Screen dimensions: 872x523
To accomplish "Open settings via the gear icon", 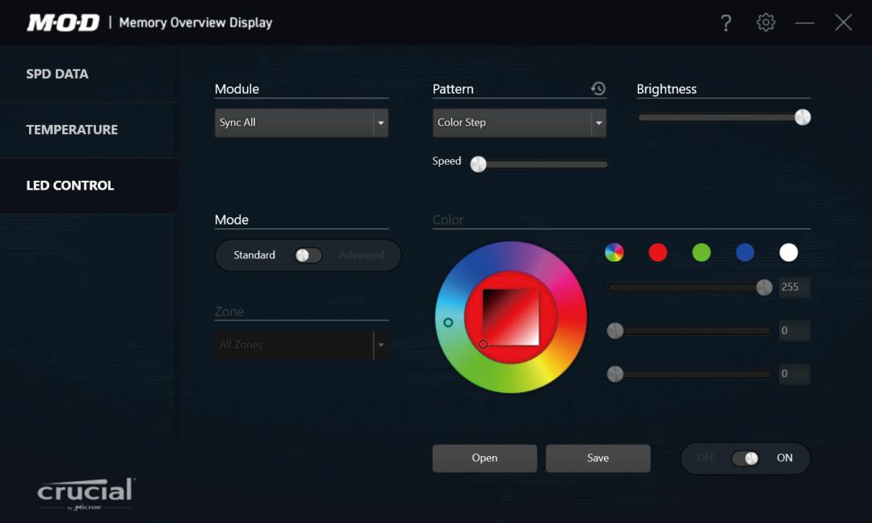I will [765, 23].
